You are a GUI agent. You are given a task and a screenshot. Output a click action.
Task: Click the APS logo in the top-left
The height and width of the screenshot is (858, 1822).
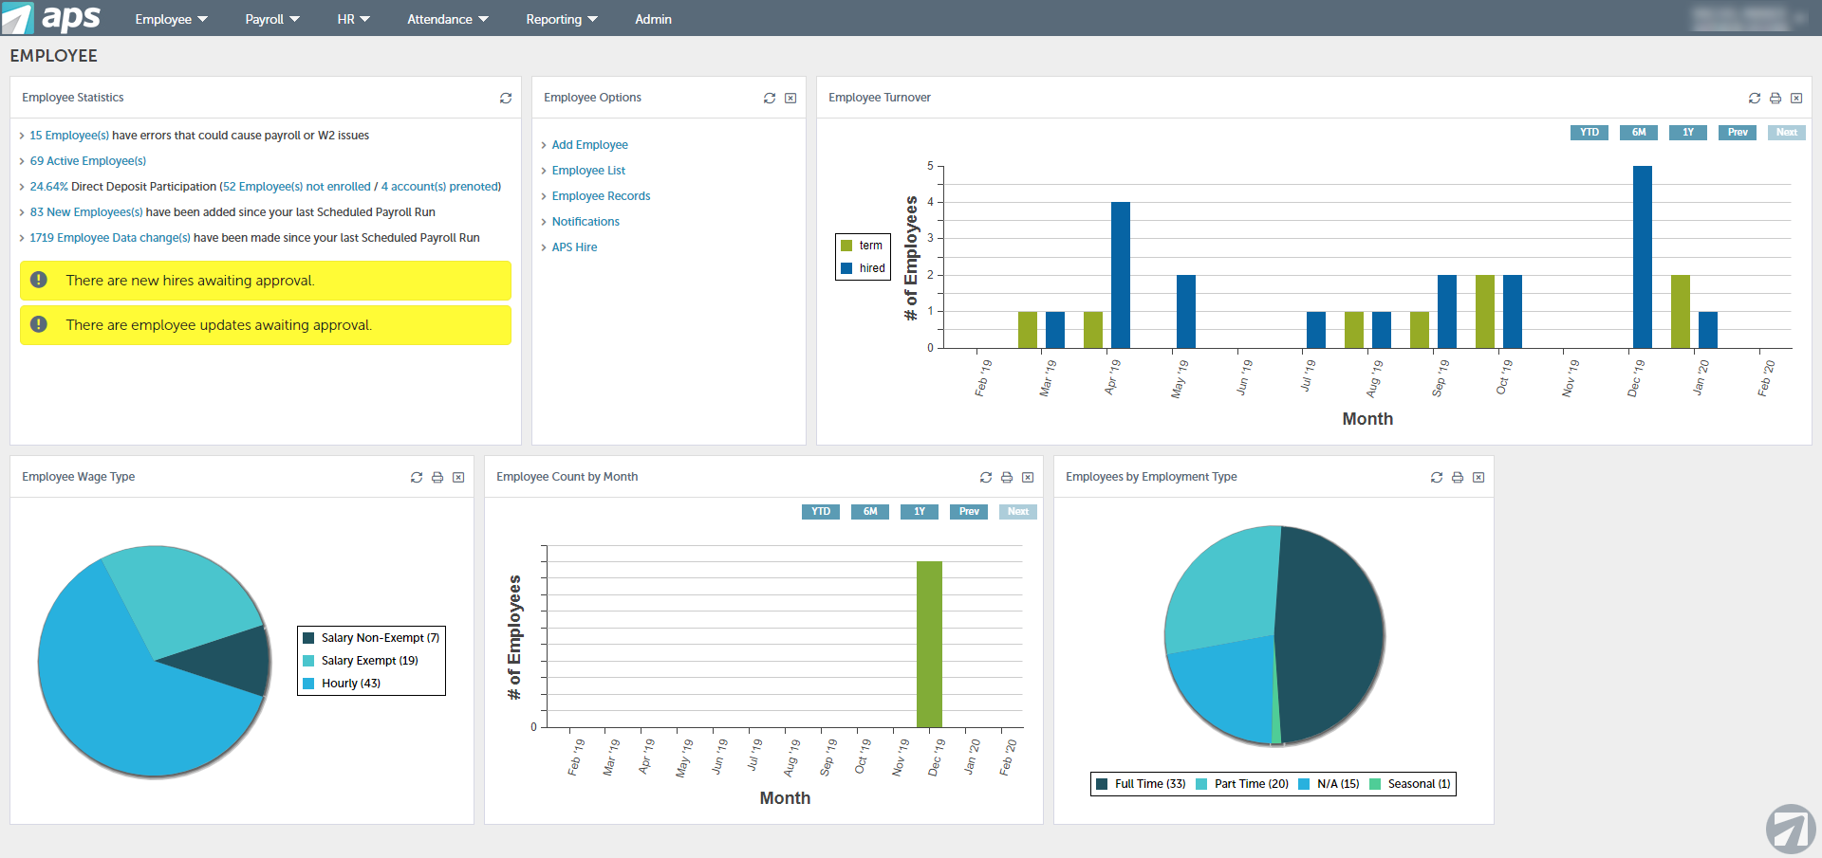tap(52, 18)
